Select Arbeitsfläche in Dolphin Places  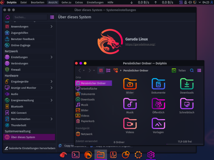point(93,89)
